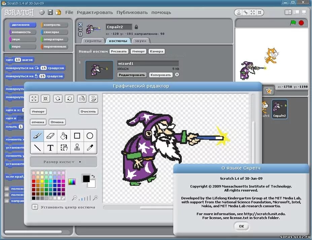
Task: Activate the grow sprite toolbar tool
Action: click(x=252, y=12)
